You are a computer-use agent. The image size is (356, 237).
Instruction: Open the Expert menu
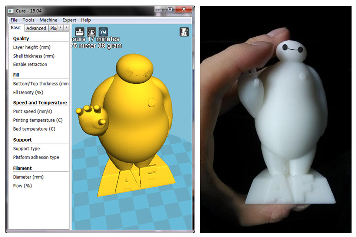[69, 20]
